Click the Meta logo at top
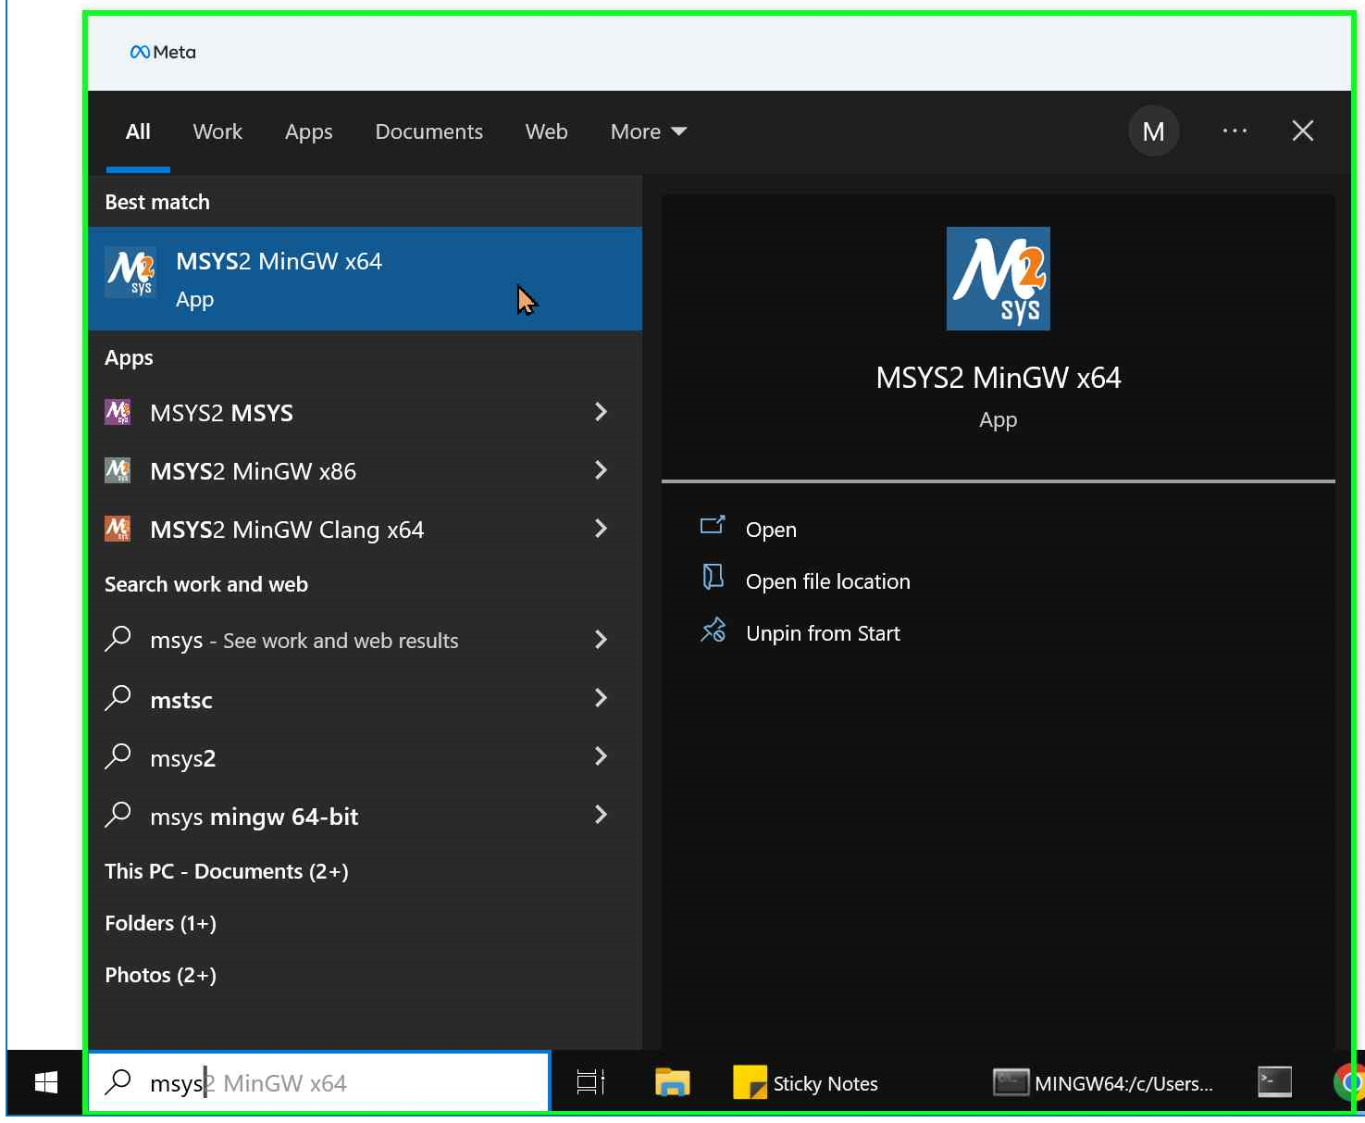The image size is (1365, 1123). tap(163, 53)
